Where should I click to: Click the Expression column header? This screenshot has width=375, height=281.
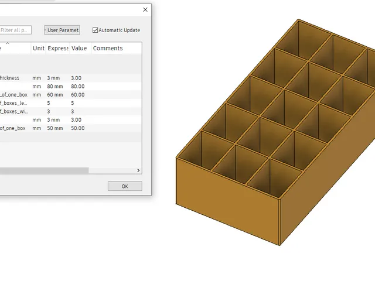click(58, 48)
